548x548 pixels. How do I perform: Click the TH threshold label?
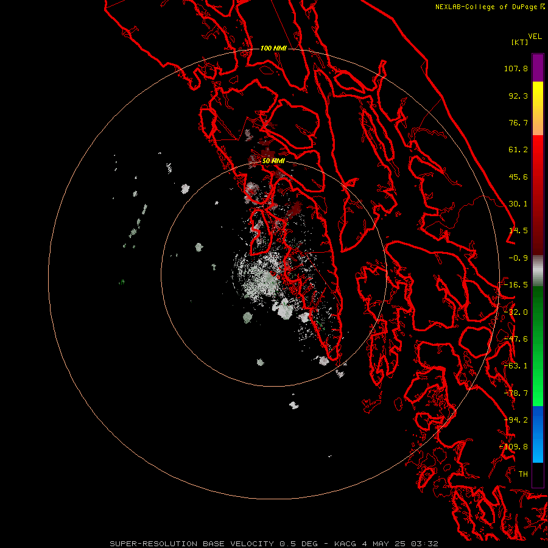(x=523, y=474)
